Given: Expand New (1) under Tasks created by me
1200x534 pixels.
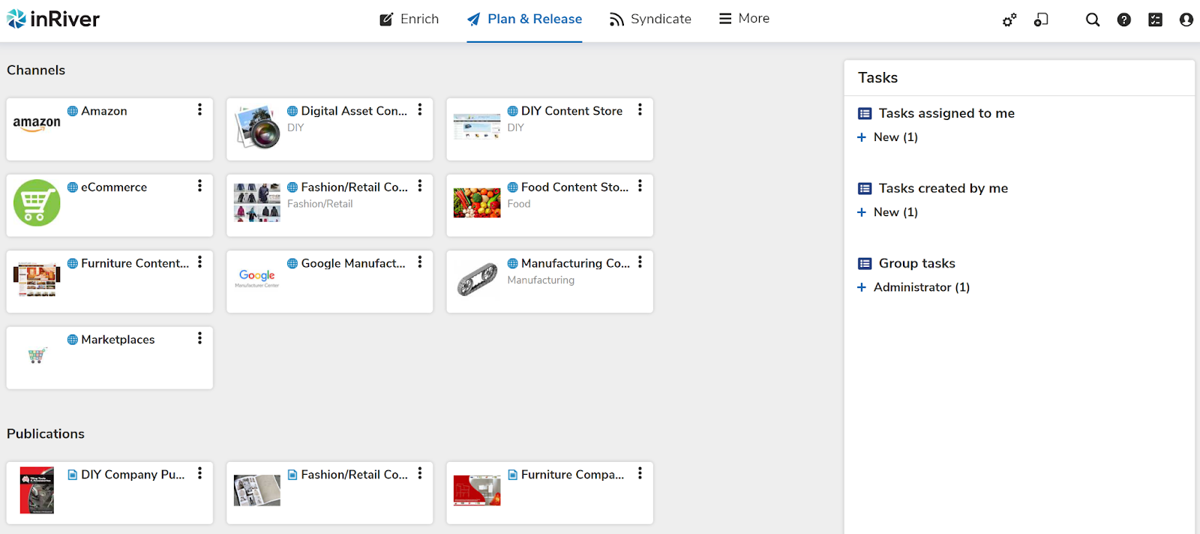Looking at the screenshot, I should click(888, 212).
